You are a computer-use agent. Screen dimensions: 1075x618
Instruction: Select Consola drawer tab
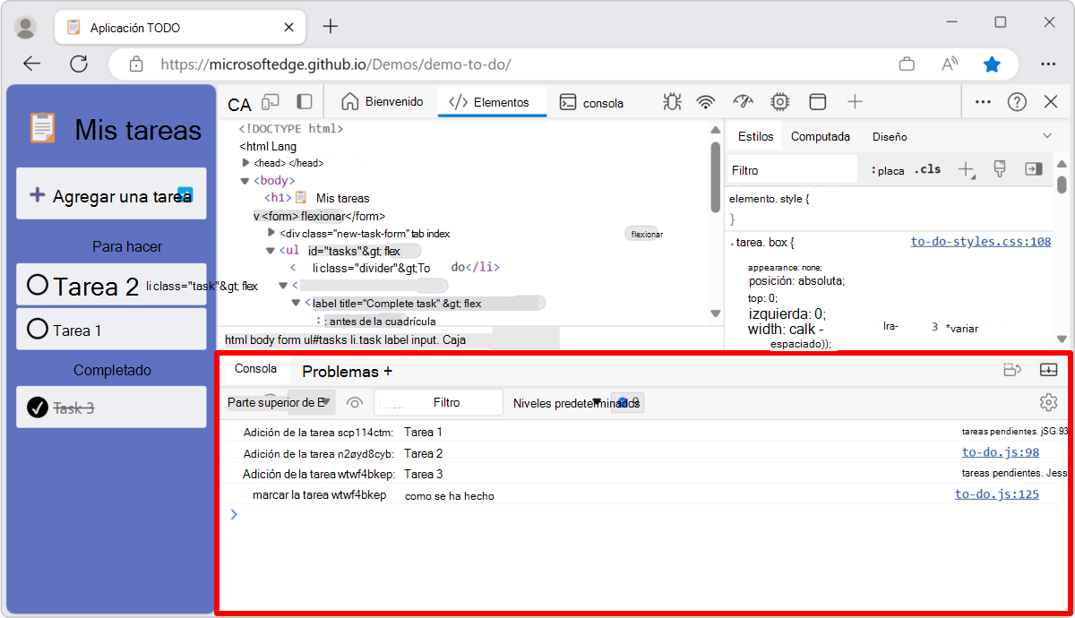[256, 369]
